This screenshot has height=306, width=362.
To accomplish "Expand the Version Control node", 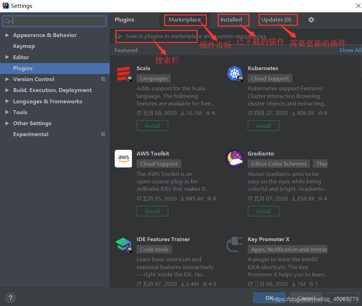I will tap(7, 79).
